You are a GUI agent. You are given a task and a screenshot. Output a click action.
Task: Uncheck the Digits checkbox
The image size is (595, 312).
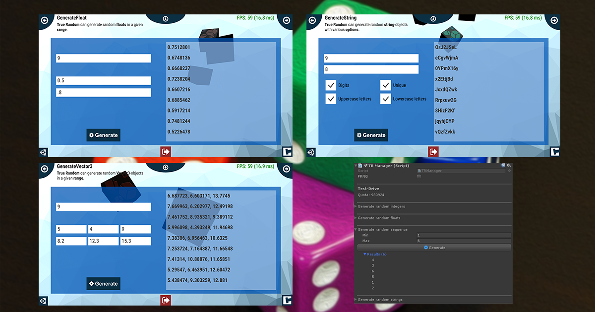331,85
